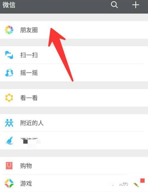Tap the drift bottle icon

click(9, 140)
